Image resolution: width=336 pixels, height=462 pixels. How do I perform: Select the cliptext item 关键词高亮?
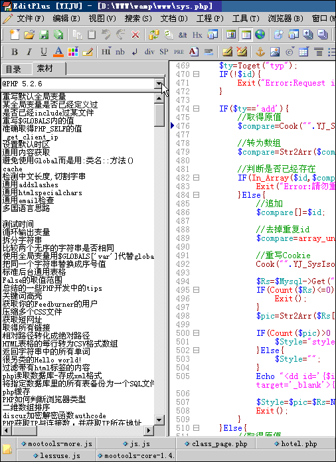click(x=22, y=296)
